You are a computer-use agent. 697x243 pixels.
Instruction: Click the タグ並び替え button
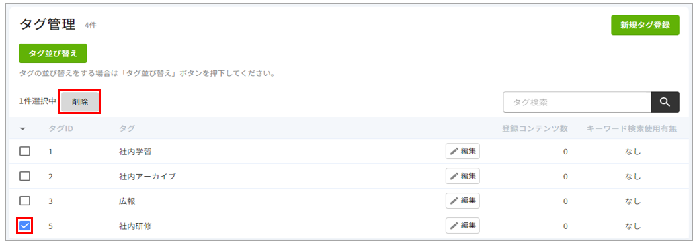53,53
